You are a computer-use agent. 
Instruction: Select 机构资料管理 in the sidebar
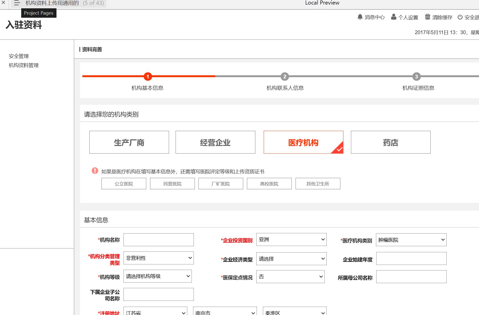coord(24,65)
